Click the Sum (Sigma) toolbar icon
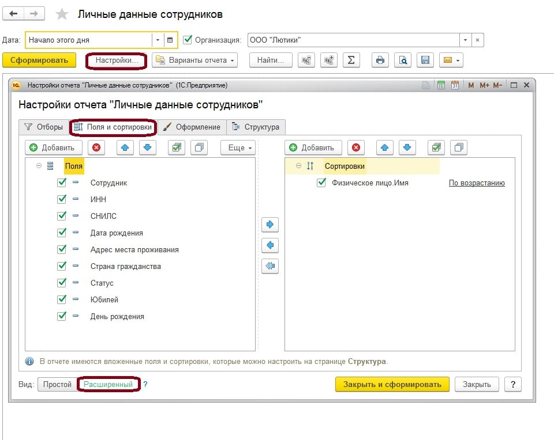This screenshot has height=440, width=554. [x=351, y=60]
